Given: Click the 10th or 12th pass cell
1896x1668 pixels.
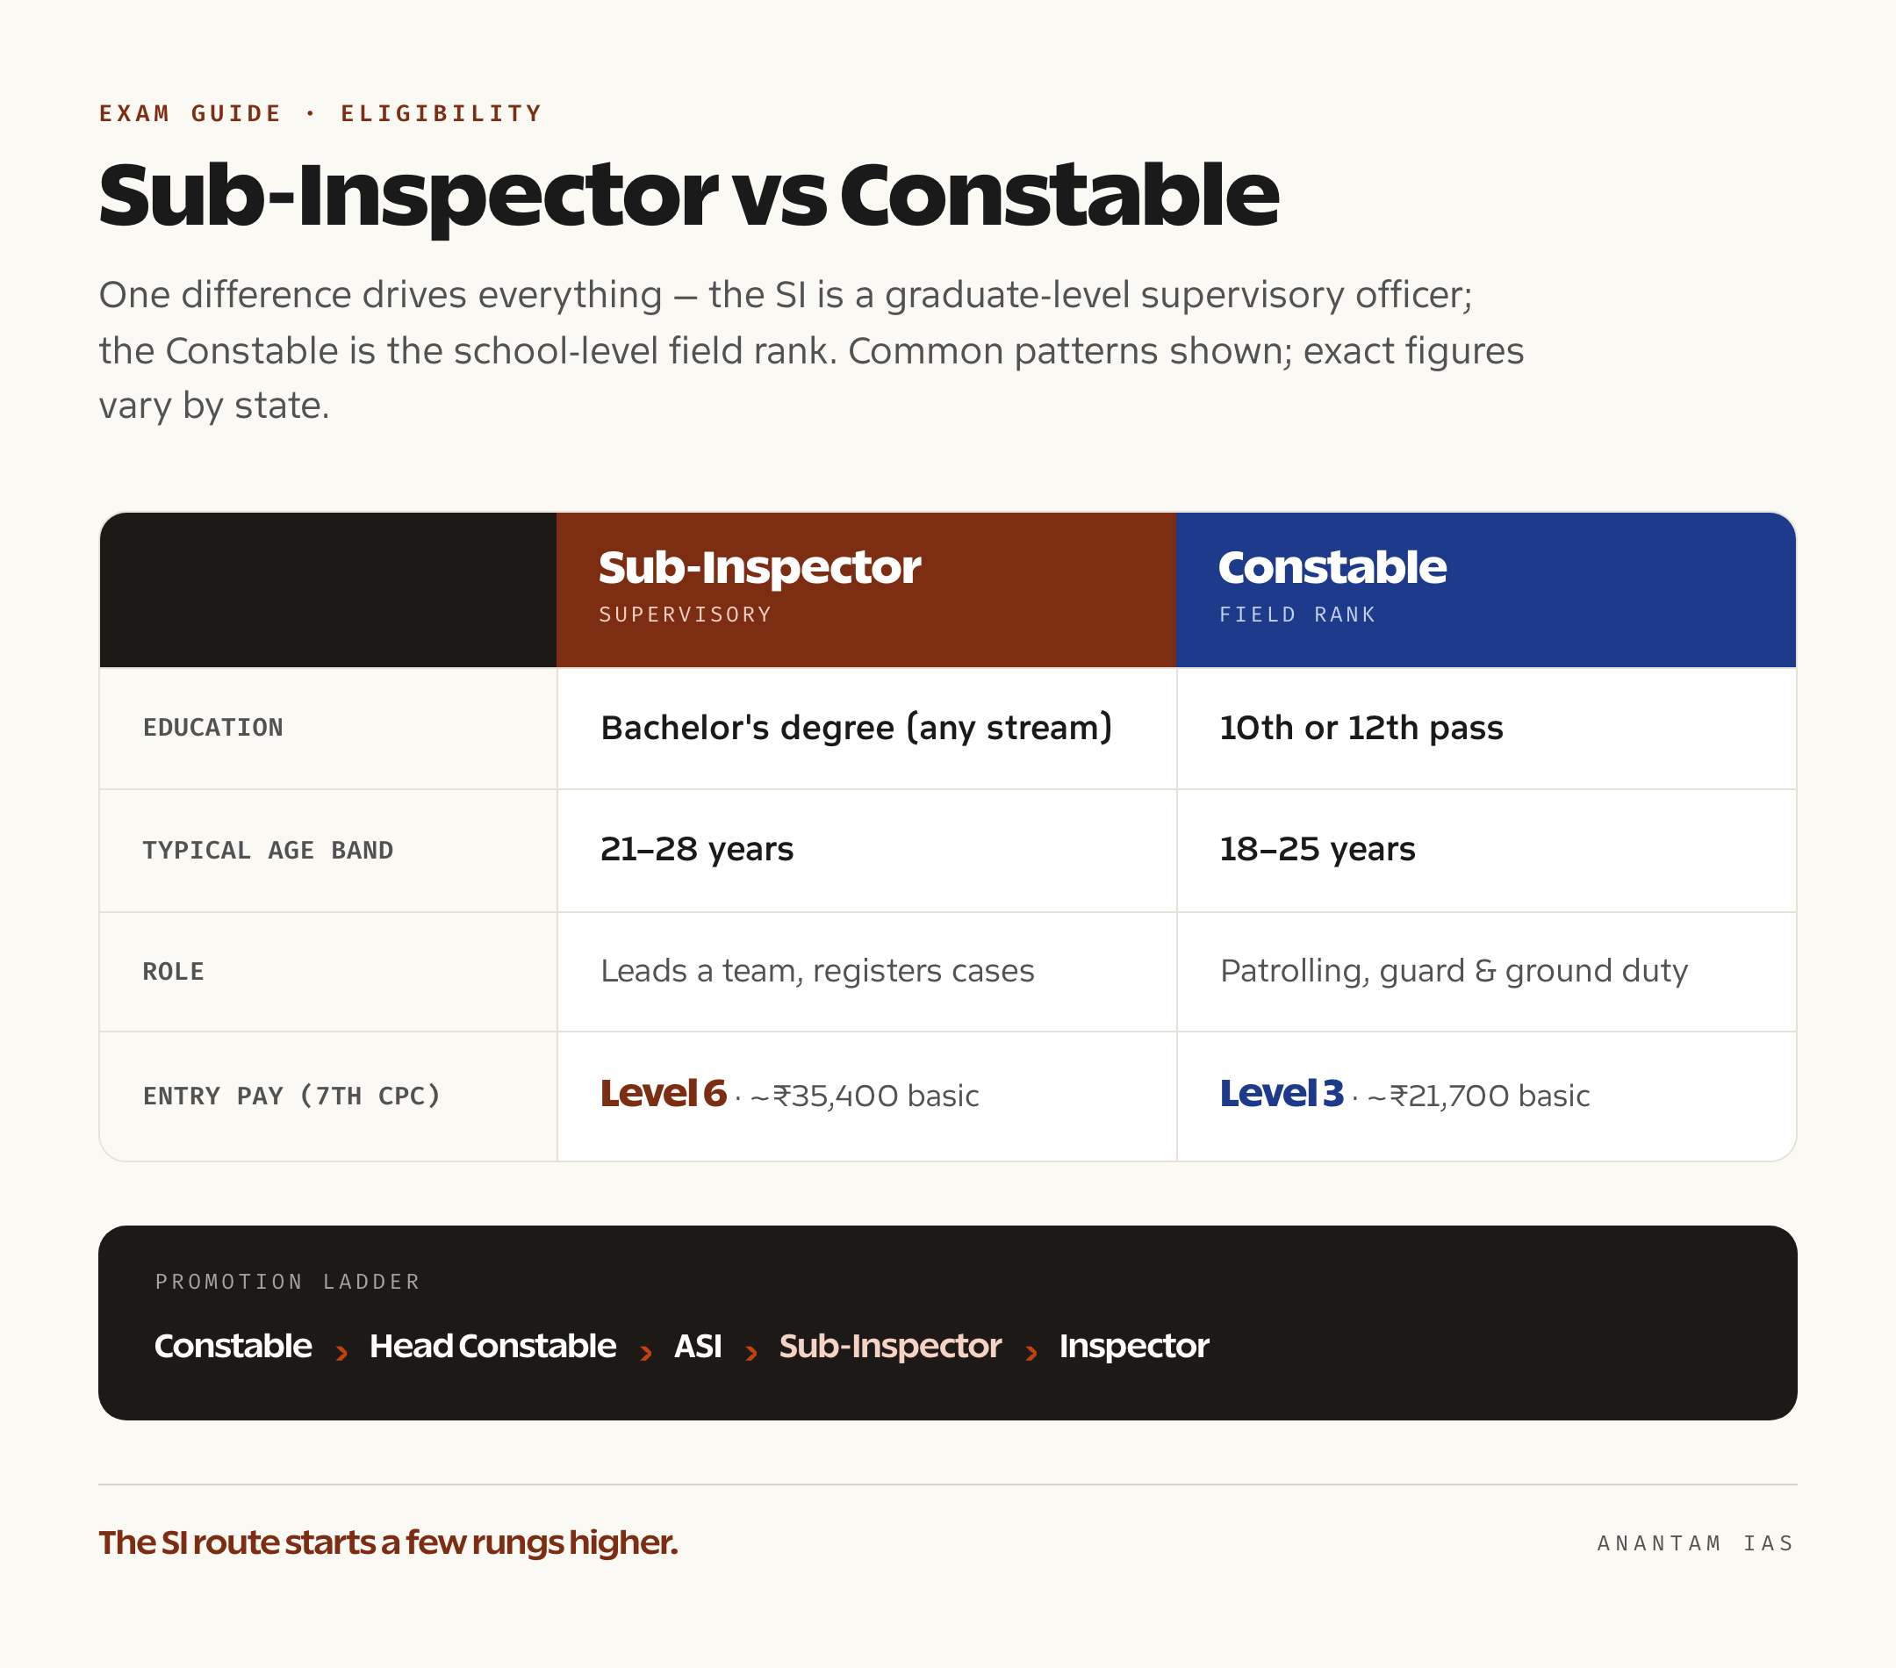Looking at the screenshot, I should pyautogui.click(x=1486, y=729).
